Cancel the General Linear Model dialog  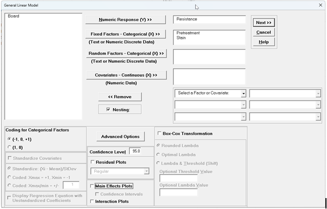point(264,32)
